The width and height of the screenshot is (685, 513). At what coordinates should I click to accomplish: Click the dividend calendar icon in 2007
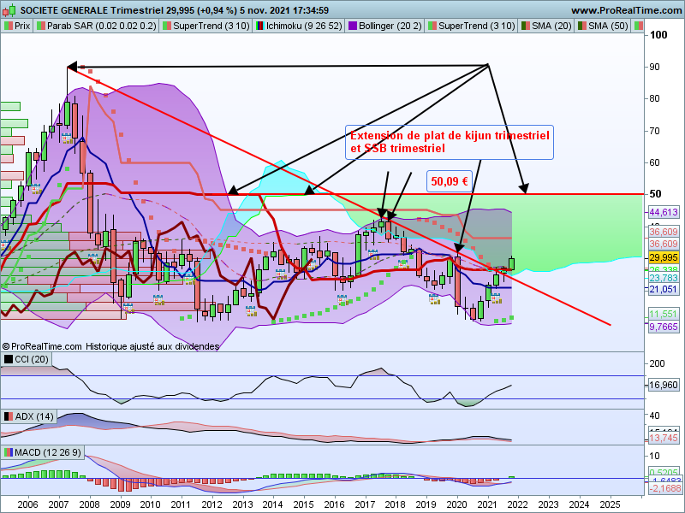[x=67, y=139]
